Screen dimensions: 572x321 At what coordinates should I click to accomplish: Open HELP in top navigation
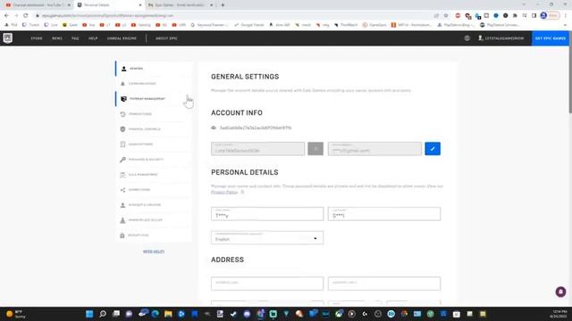coord(93,38)
